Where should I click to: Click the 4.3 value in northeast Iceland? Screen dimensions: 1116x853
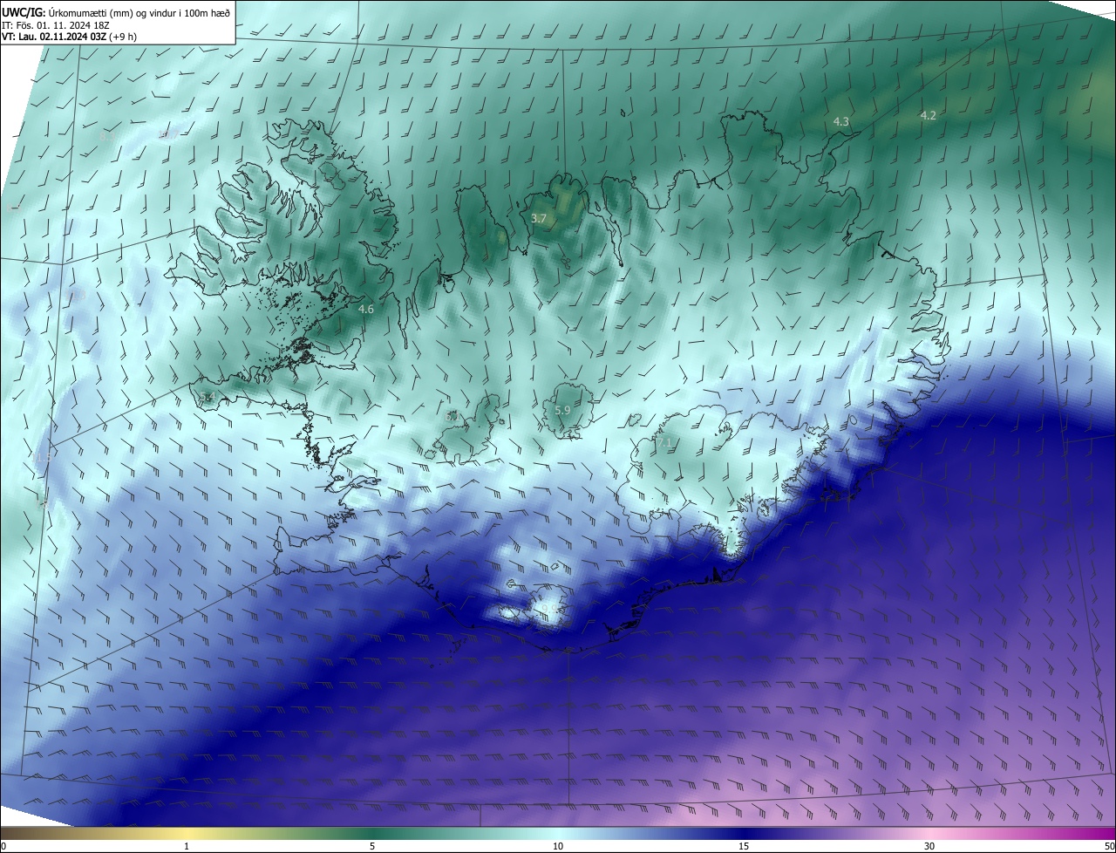click(841, 122)
